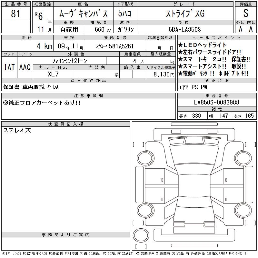Click the registration number 水戸 581ム5261
Image resolution: width=258 pixels, height=258 pixels.
(x=115, y=46)
